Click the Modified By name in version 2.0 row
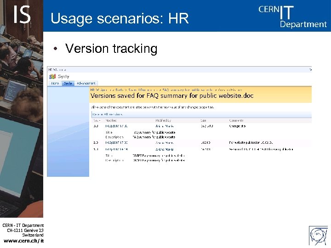 coord(165,142)
